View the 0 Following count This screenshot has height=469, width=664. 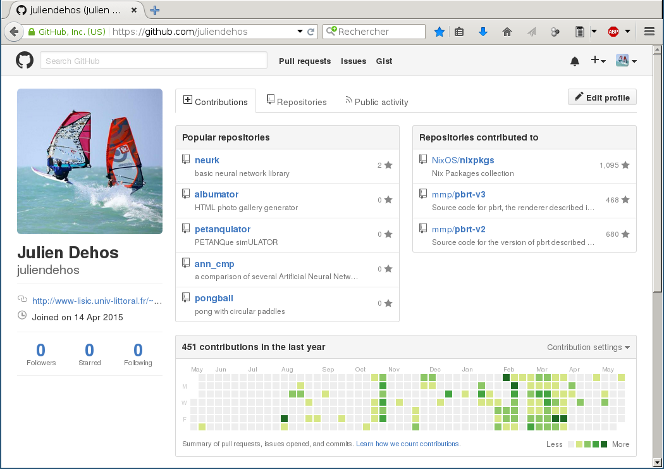138,354
